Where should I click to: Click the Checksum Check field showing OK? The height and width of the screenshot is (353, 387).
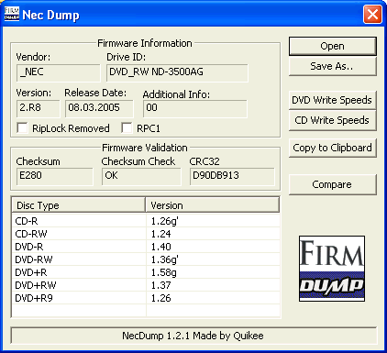[141, 176]
